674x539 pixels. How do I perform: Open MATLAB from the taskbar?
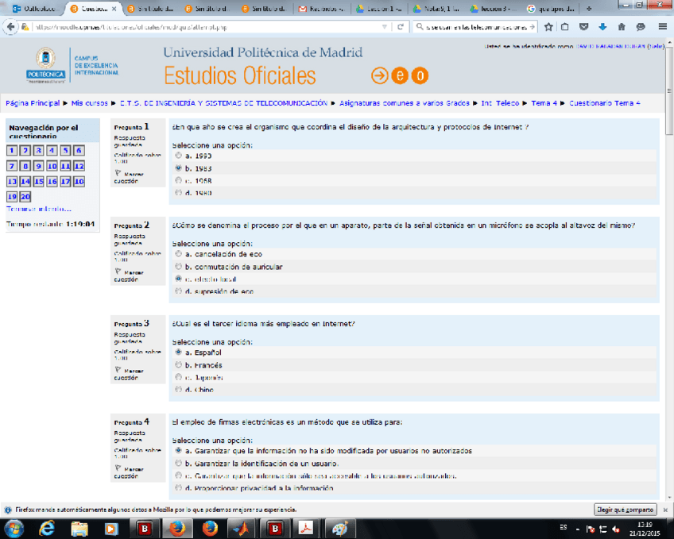point(241,529)
